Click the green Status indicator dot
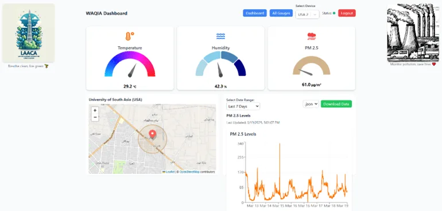This screenshot has height=211, width=442. (334, 13)
